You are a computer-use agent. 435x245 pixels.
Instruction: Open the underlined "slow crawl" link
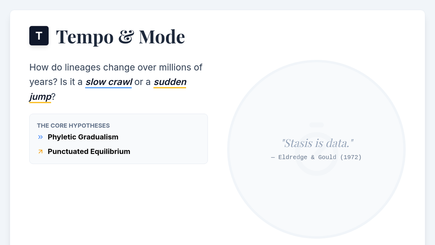pos(109,82)
